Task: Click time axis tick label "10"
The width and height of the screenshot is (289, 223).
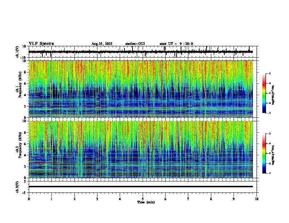Action: tap(257, 199)
